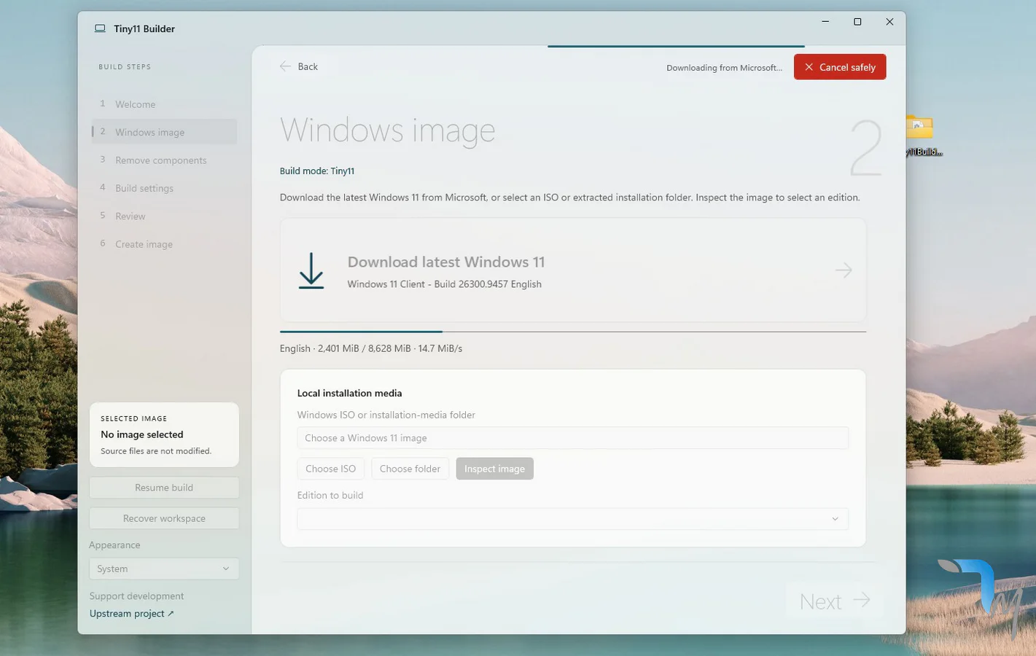Image resolution: width=1036 pixels, height=656 pixels.
Task: Click the Inspect image button
Action: coord(494,469)
